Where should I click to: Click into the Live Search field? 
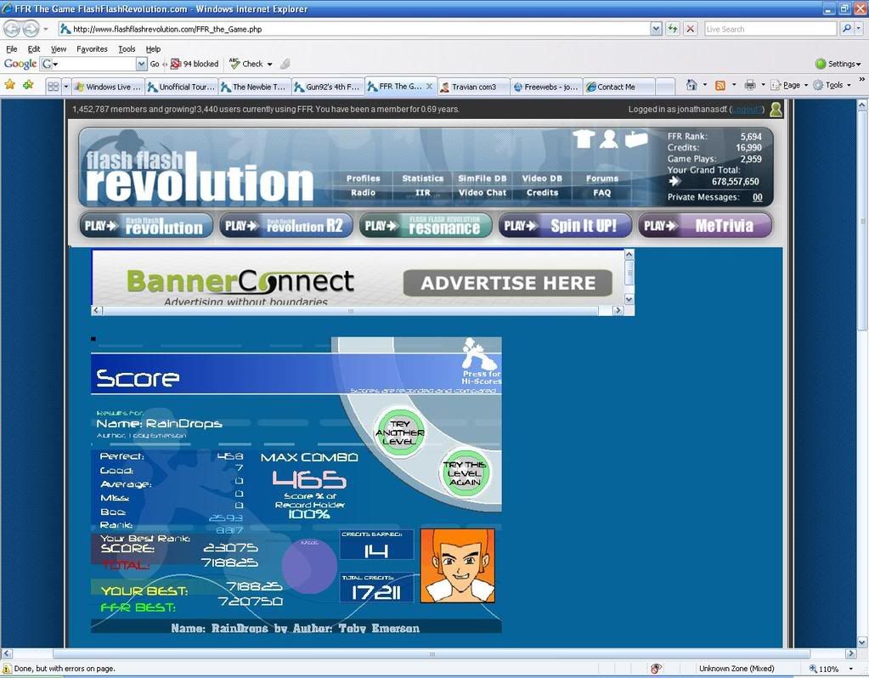click(769, 29)
